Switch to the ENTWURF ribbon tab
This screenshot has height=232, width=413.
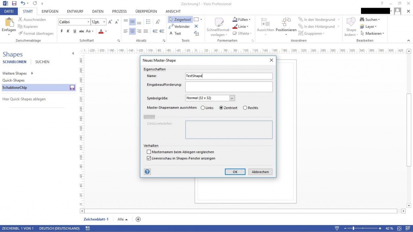pyautogui.click(x=74, y=11)
